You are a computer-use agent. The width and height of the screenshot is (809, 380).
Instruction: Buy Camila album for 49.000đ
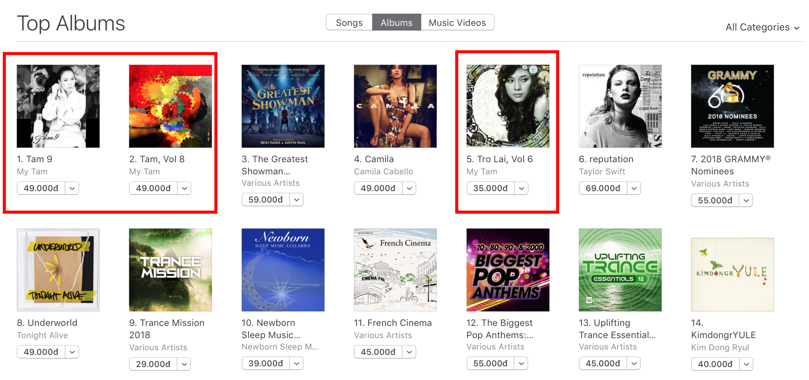click(x=378, y=188)
